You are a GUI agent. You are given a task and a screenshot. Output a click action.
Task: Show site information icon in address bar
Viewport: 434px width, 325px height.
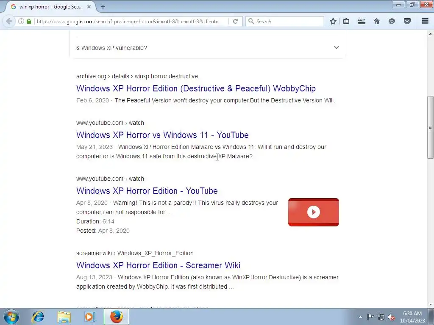21,21
